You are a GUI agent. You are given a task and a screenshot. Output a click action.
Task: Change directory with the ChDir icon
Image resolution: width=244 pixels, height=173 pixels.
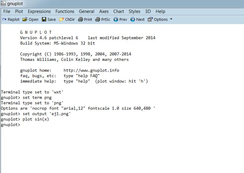point(61,19)
